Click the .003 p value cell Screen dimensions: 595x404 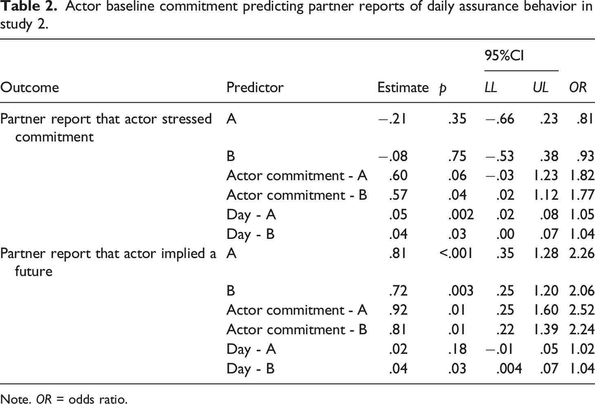(461, 290)
